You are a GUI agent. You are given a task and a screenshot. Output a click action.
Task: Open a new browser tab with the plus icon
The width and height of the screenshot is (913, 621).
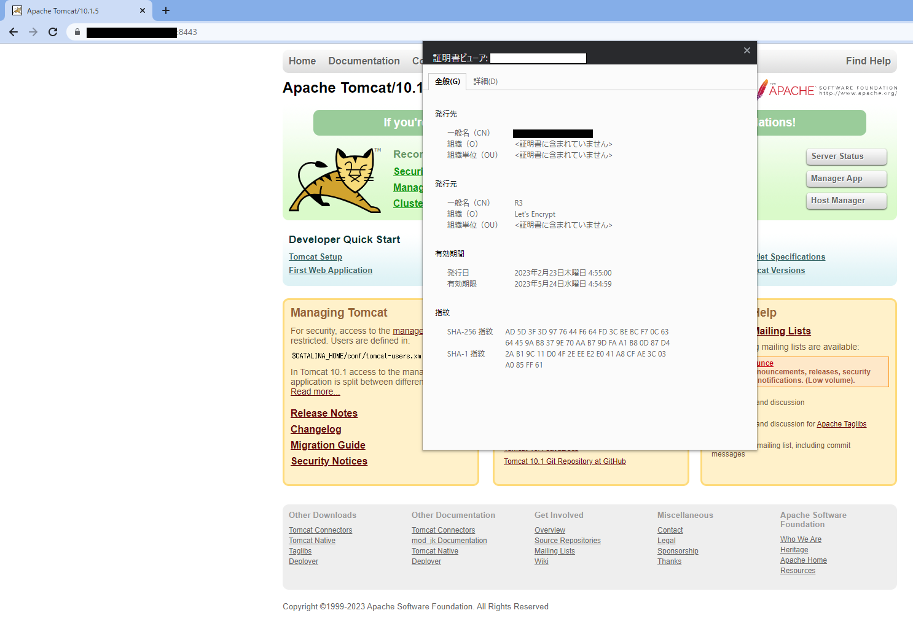[165, 10]
